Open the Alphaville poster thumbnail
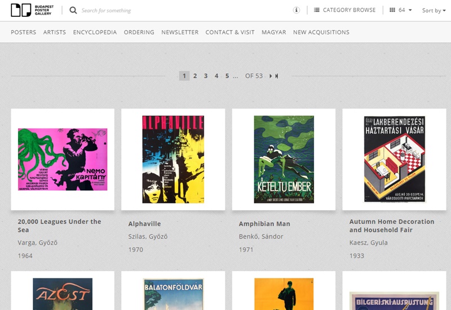 click(x=173, y=160)
